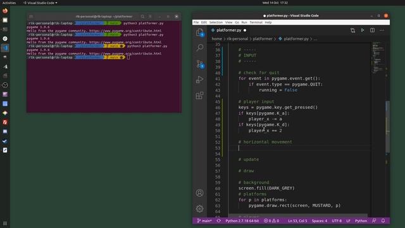Open the Extensions view
This screenshot has width=405, height=228.
[x=199, y=96]
